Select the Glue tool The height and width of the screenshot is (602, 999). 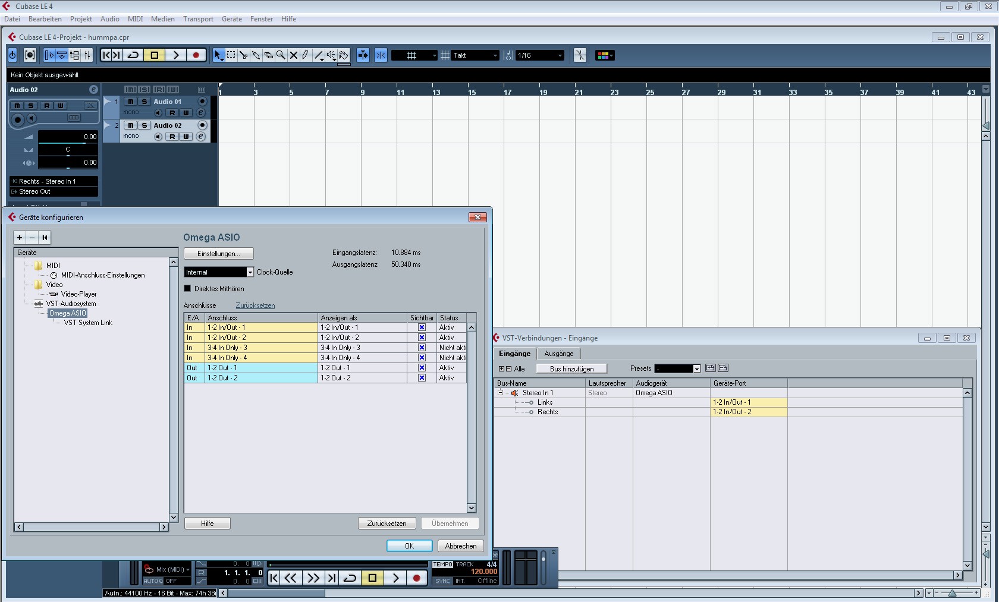(x=256, y=55)
